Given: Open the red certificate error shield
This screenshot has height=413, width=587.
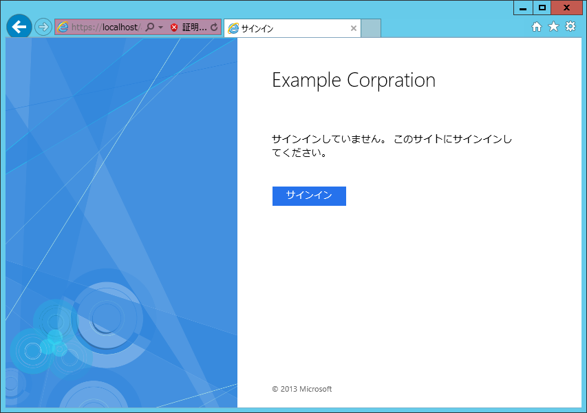Looking at the screenshot, I should click(x=174, y=28).
